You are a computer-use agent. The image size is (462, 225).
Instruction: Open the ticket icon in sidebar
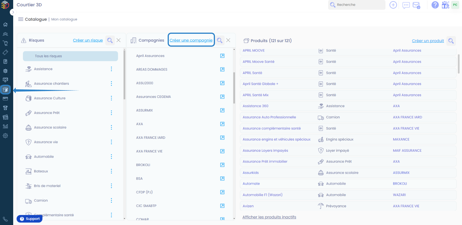tap(5, 52)
